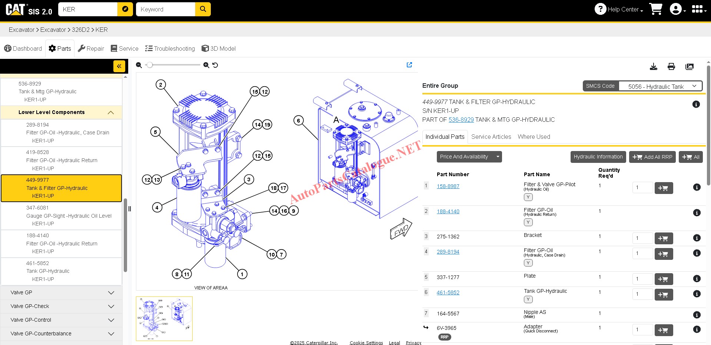Collapse the left sidebar with double-arrow button
The image size is (711, 345).
coord(119,66)
